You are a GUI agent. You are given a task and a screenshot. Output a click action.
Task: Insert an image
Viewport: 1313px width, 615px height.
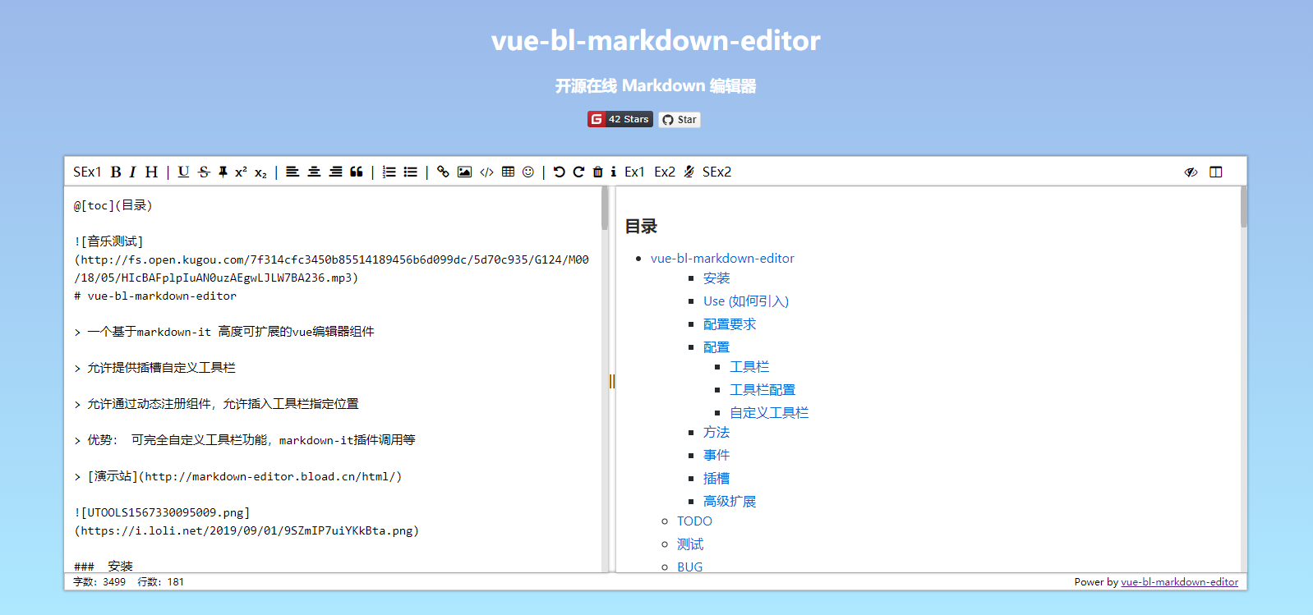[464, 172]
